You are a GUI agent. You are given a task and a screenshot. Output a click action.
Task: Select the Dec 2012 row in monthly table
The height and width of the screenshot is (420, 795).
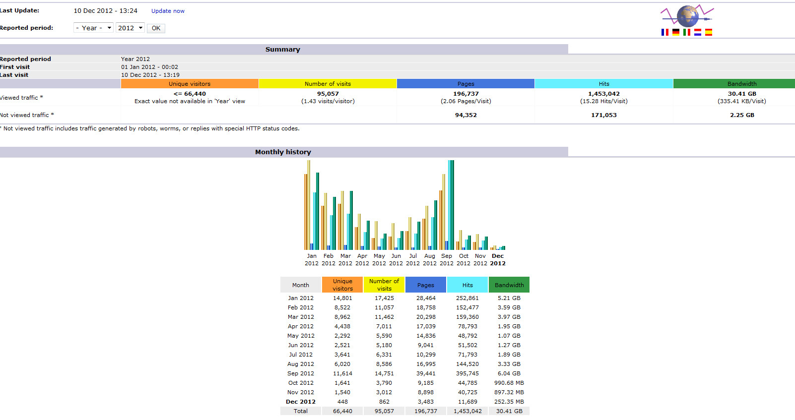click(405, 402)
